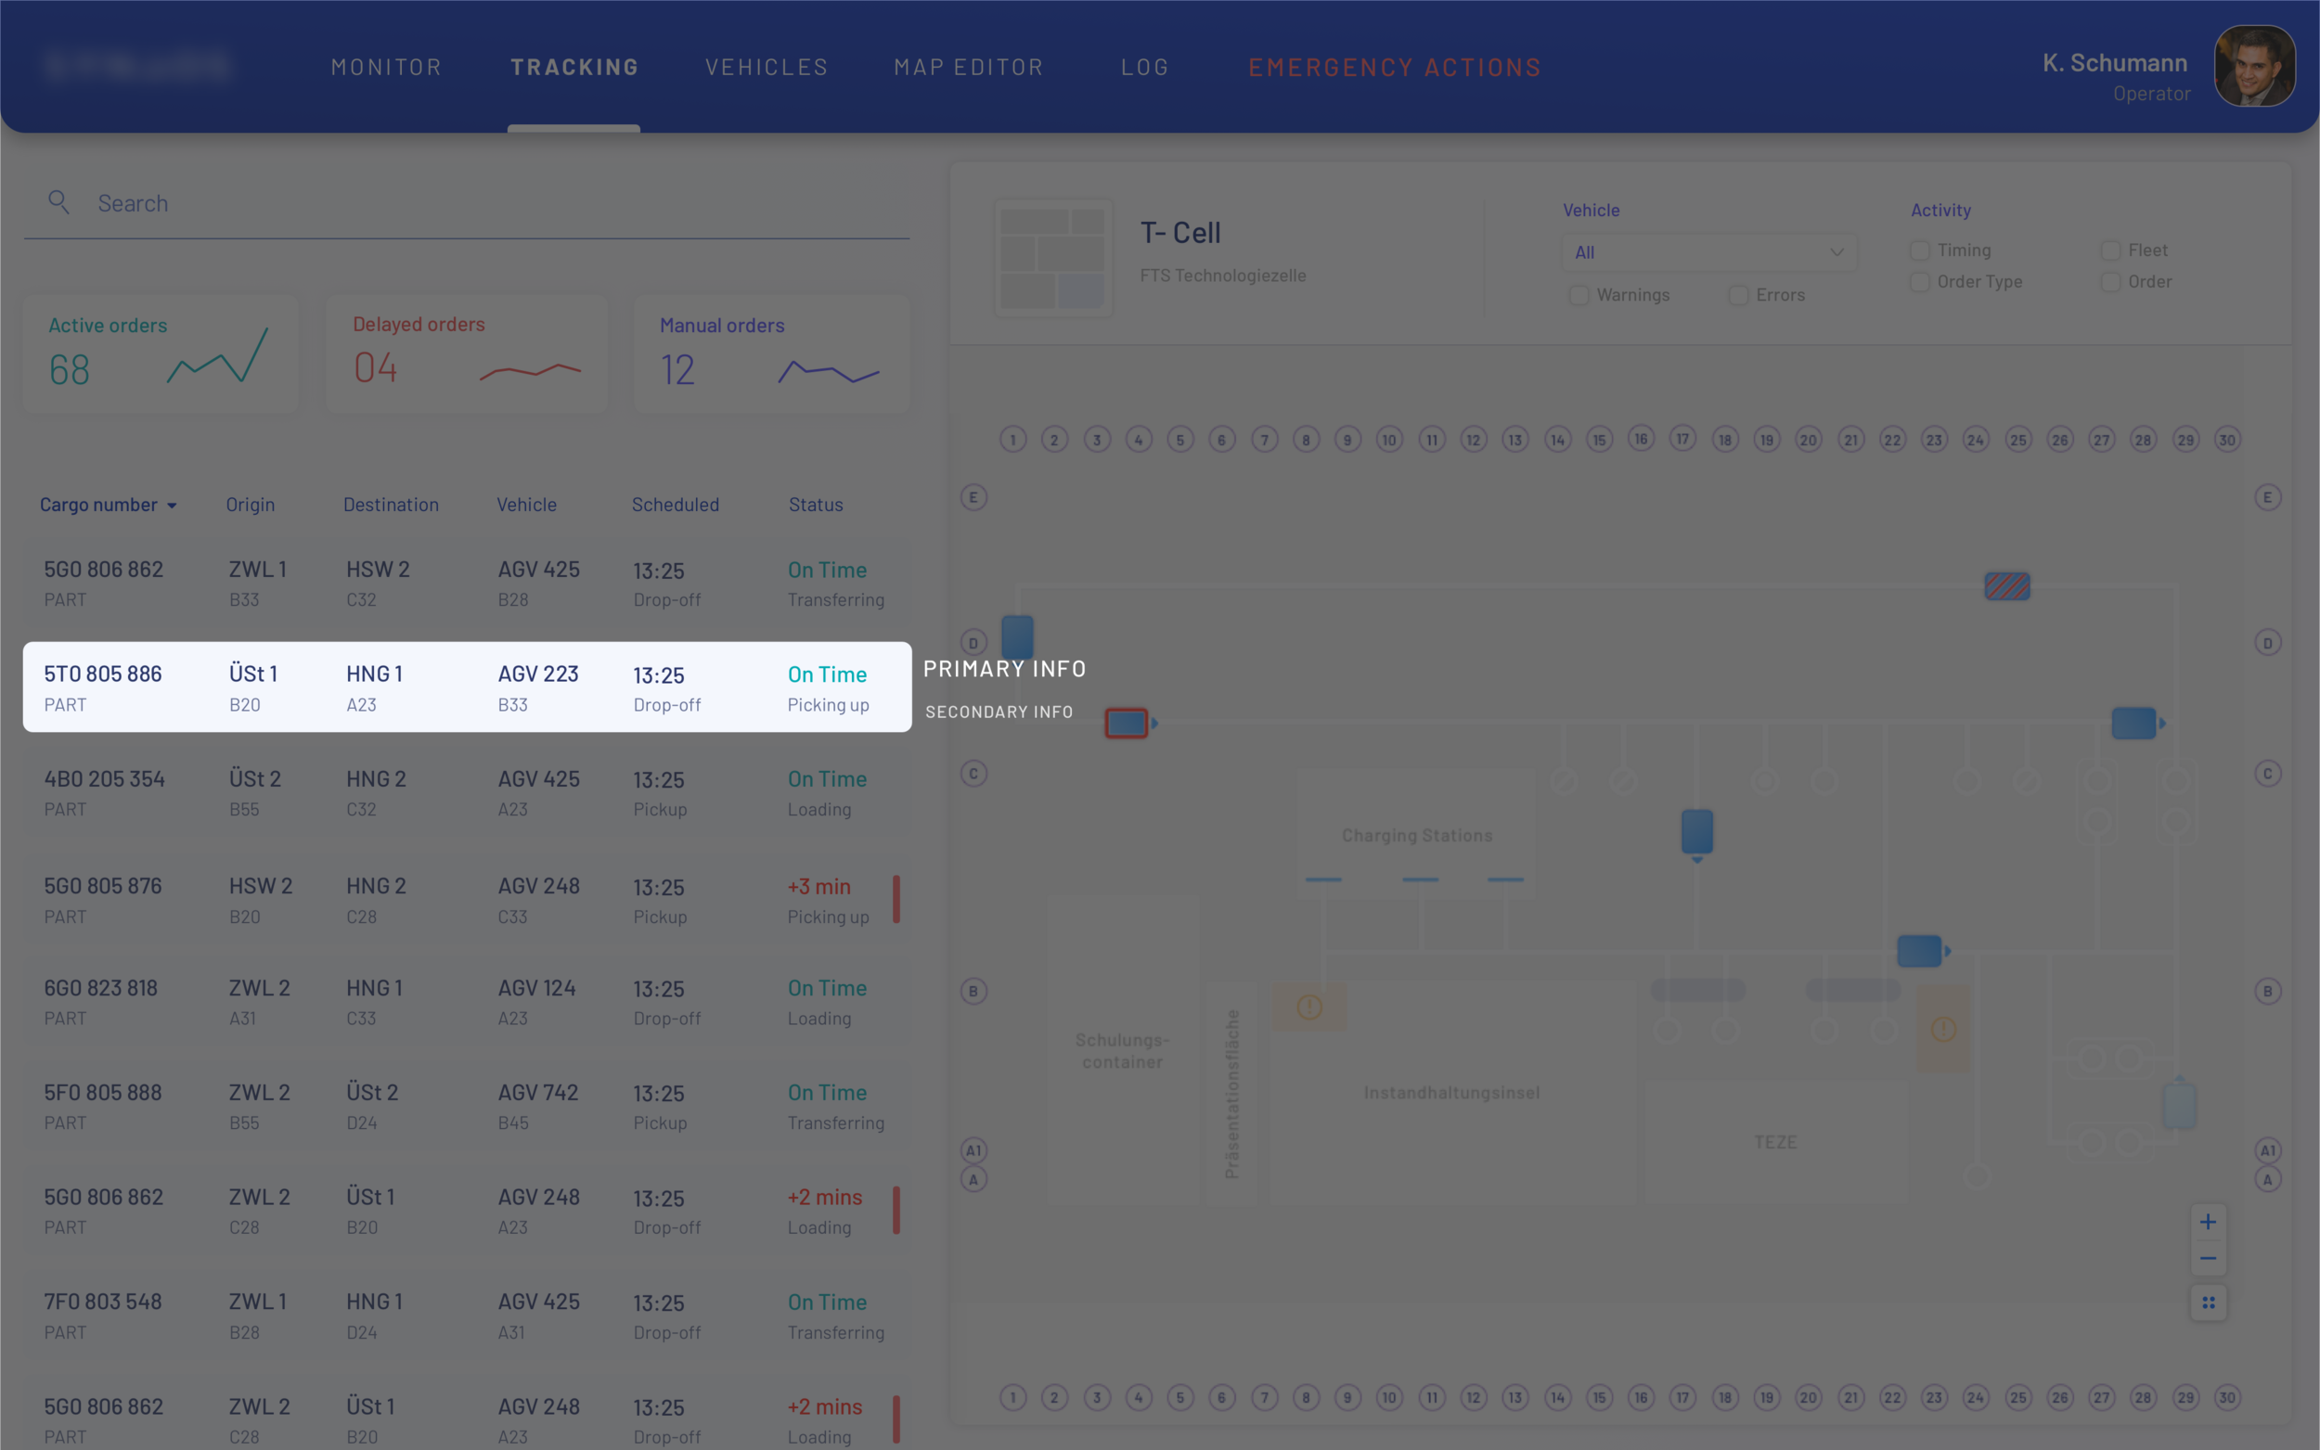The image size is (2320, 1450).
Task: Open the Vehicle All dropdown
Action: tap(1709, 252)
